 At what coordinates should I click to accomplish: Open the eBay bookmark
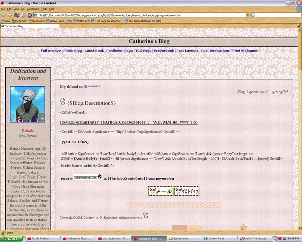(x=157, y=21)
